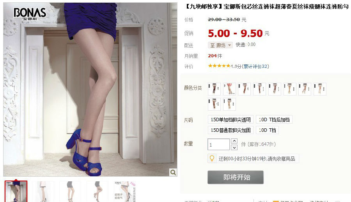Select the first blue-skirt thumbnail
Screen dimensions: 351x202
[x=16, y=191]
